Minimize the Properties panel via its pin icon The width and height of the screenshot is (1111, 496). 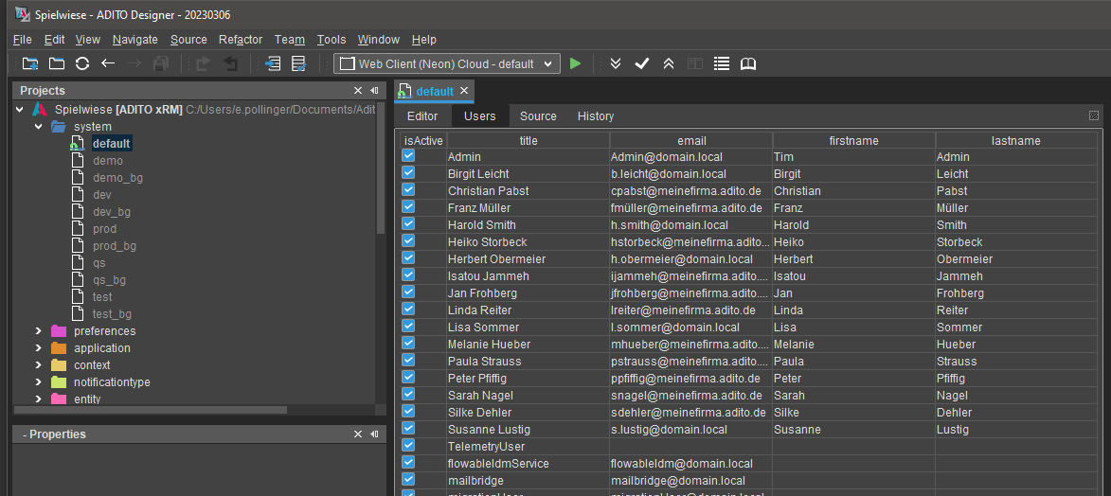374,434
